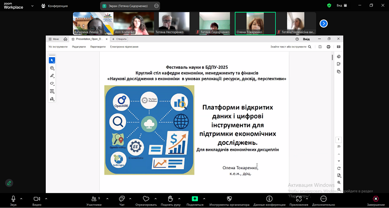Open the Приложения apps icon
The height and width of the screenshot is (208, 389).
[299, 199]
